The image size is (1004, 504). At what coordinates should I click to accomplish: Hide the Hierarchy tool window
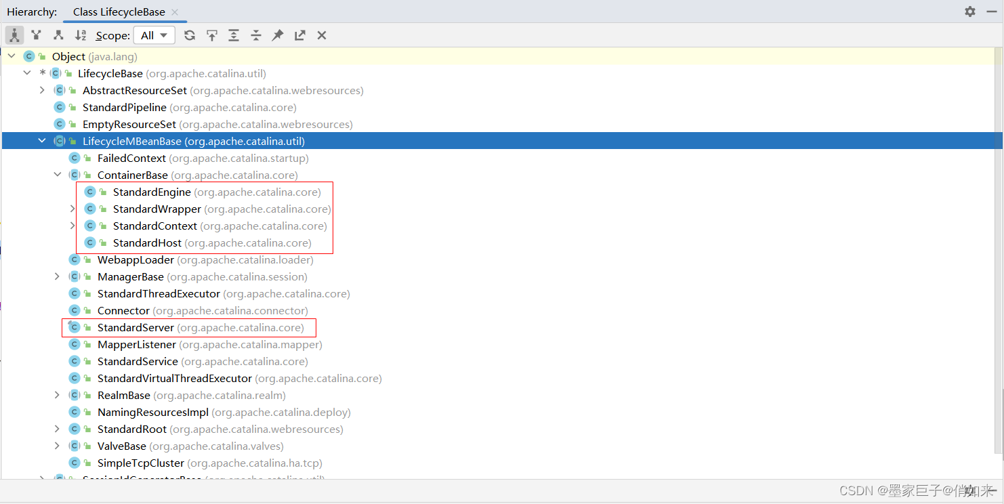tap(992, 12)
